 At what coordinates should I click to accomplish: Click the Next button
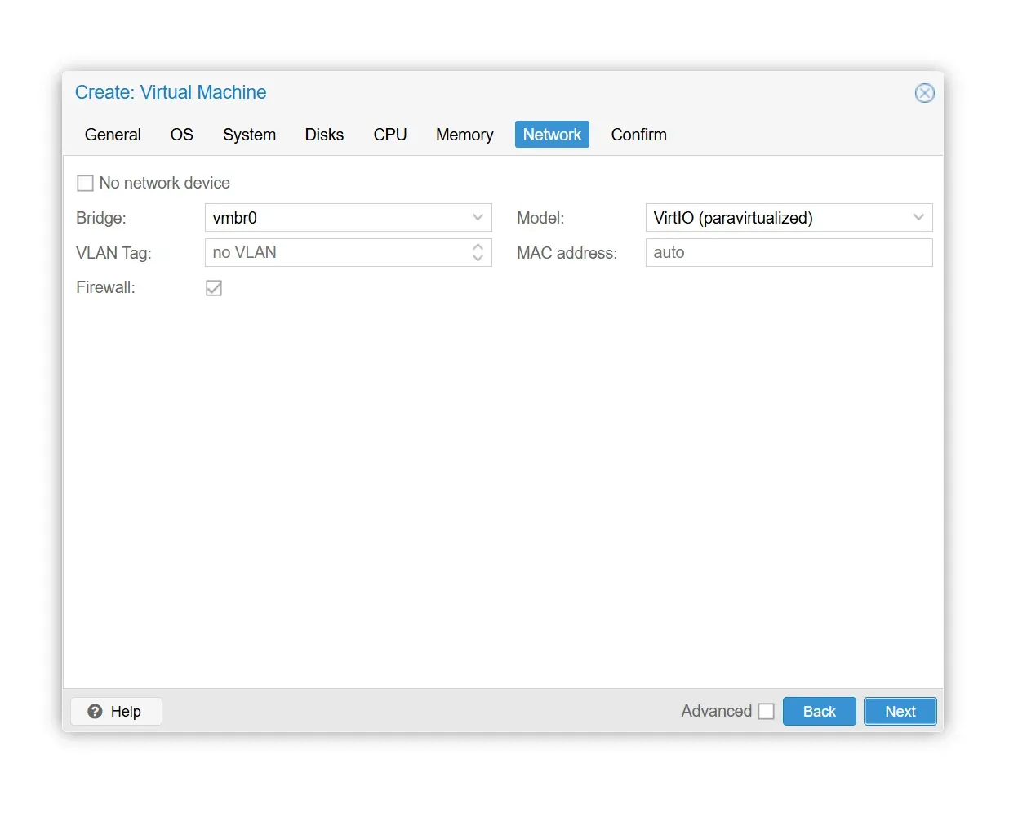(900, 712)
